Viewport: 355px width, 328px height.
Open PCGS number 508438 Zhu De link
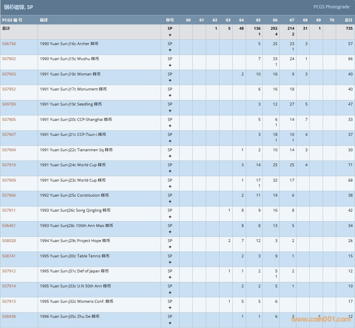click(x=9, y=316)
